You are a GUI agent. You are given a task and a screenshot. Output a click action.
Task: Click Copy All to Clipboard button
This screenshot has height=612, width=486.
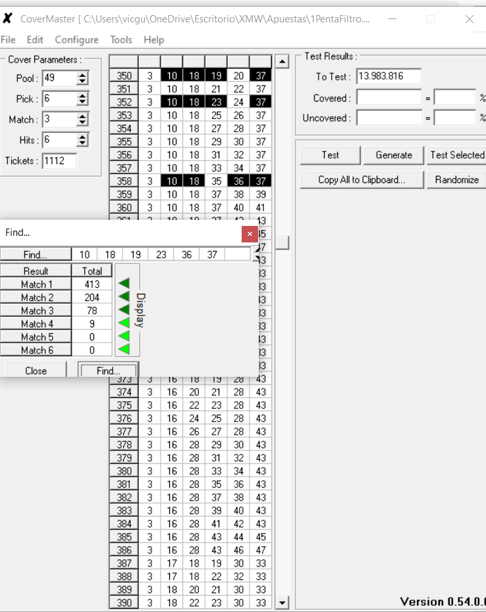click(x=362, y=180)
